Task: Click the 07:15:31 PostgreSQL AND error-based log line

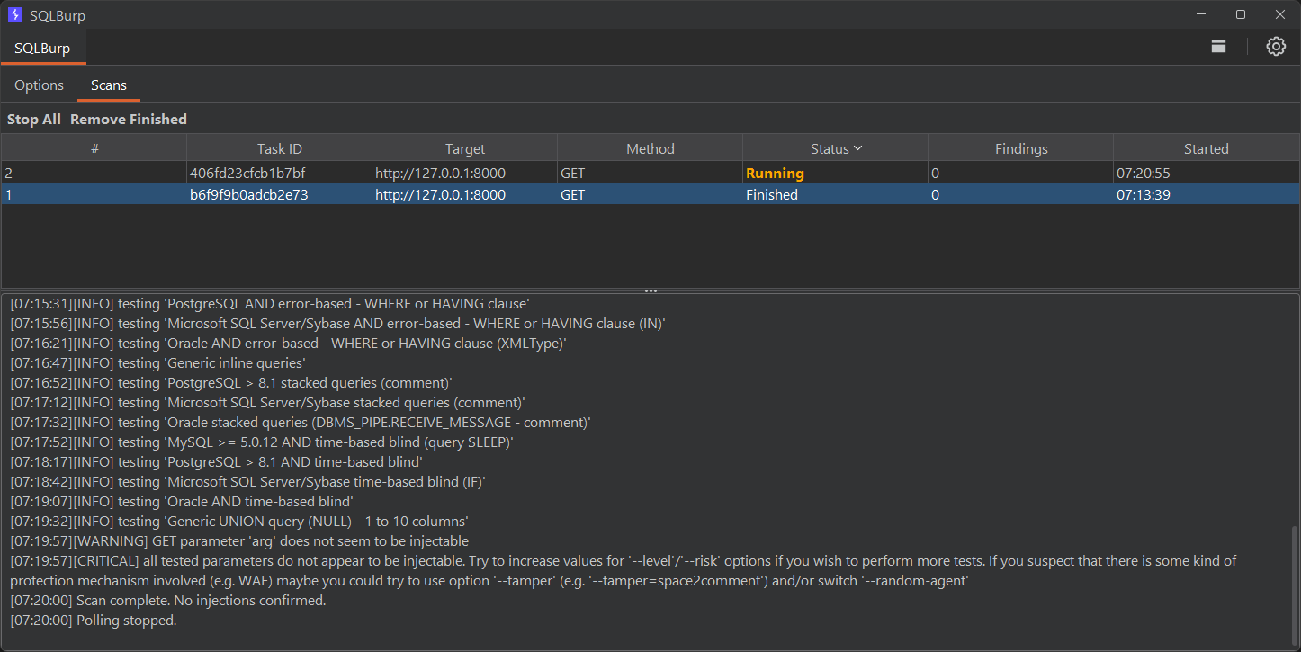Action: pos(269,304)
